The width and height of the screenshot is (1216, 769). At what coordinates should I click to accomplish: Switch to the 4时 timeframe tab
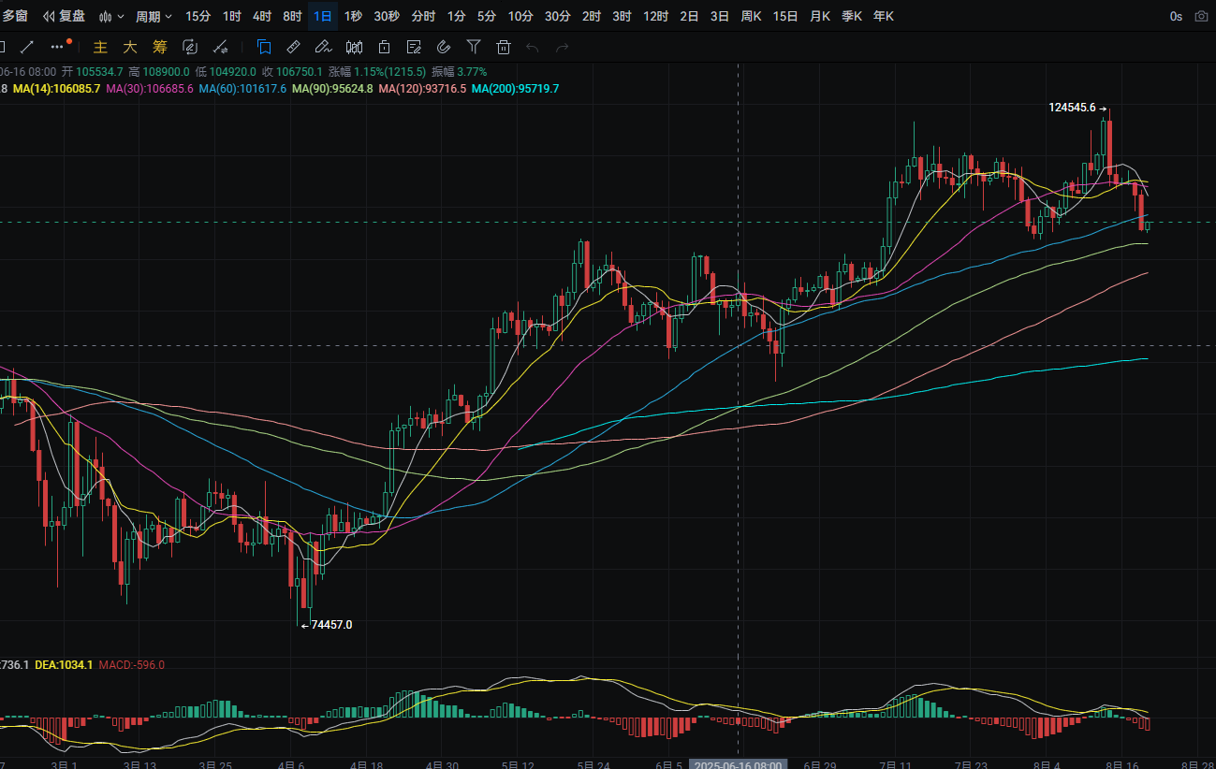[262, 16]
